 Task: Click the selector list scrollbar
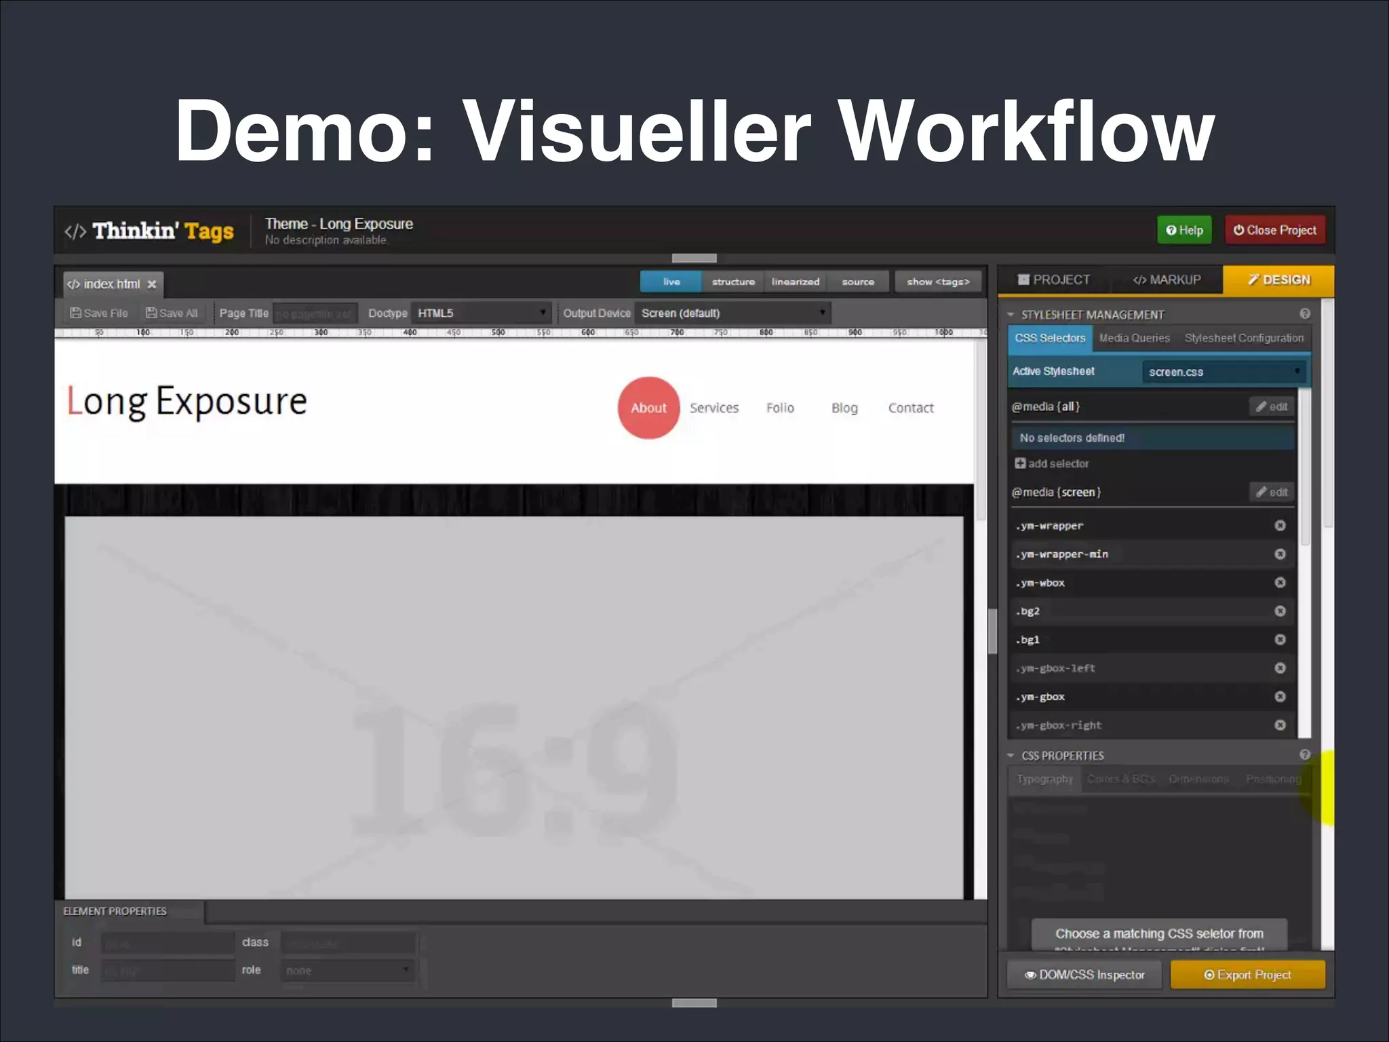coord(1304,467)
